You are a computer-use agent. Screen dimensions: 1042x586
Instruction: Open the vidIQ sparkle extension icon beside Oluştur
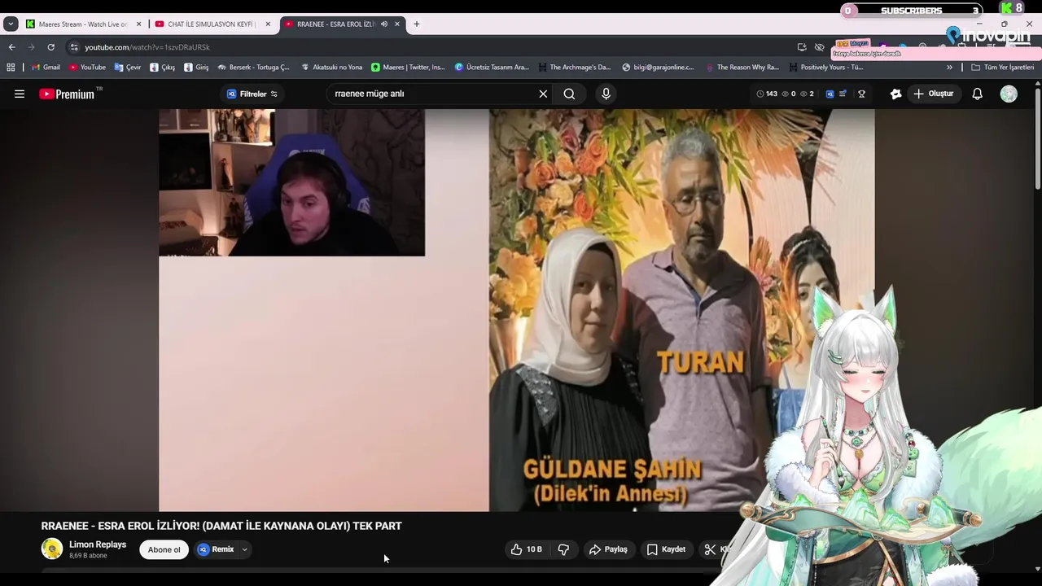click(895, 94)
